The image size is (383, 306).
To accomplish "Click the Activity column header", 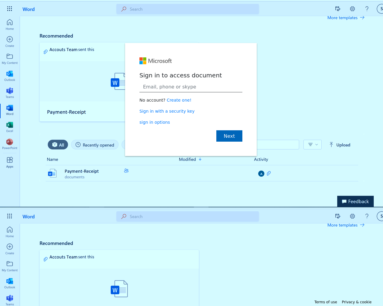I will (x=261, y=159).
